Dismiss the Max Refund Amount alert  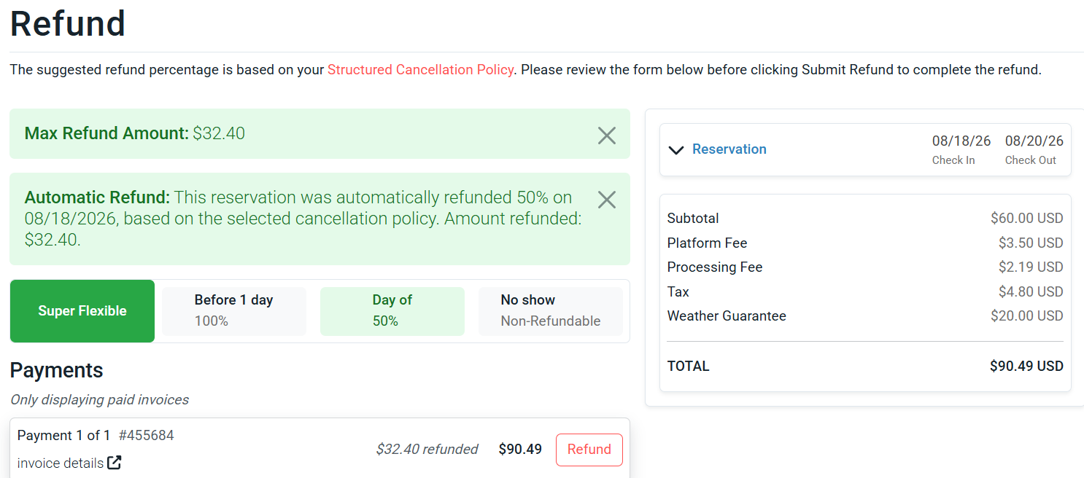(607, 136)
